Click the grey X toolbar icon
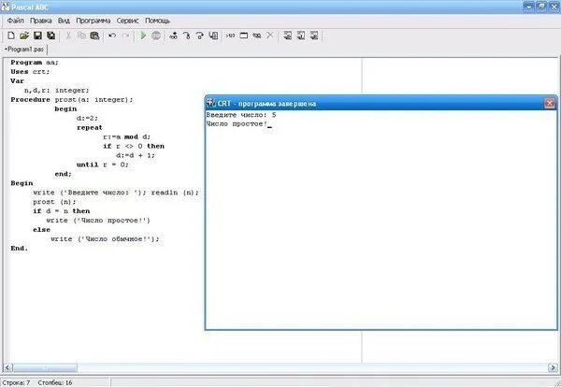Image resolution: width=561 pixels, height=387 pixels. [270, 36]
